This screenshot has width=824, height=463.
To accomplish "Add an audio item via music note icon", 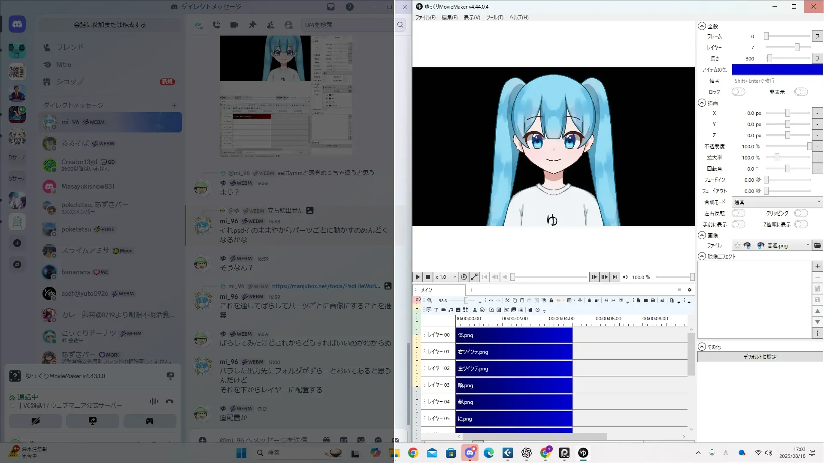I will pyautogui.click(x=451, y=310).
